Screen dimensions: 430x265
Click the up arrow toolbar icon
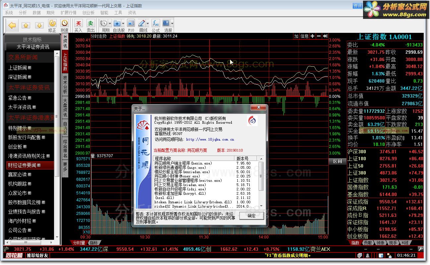coord(26,26)
